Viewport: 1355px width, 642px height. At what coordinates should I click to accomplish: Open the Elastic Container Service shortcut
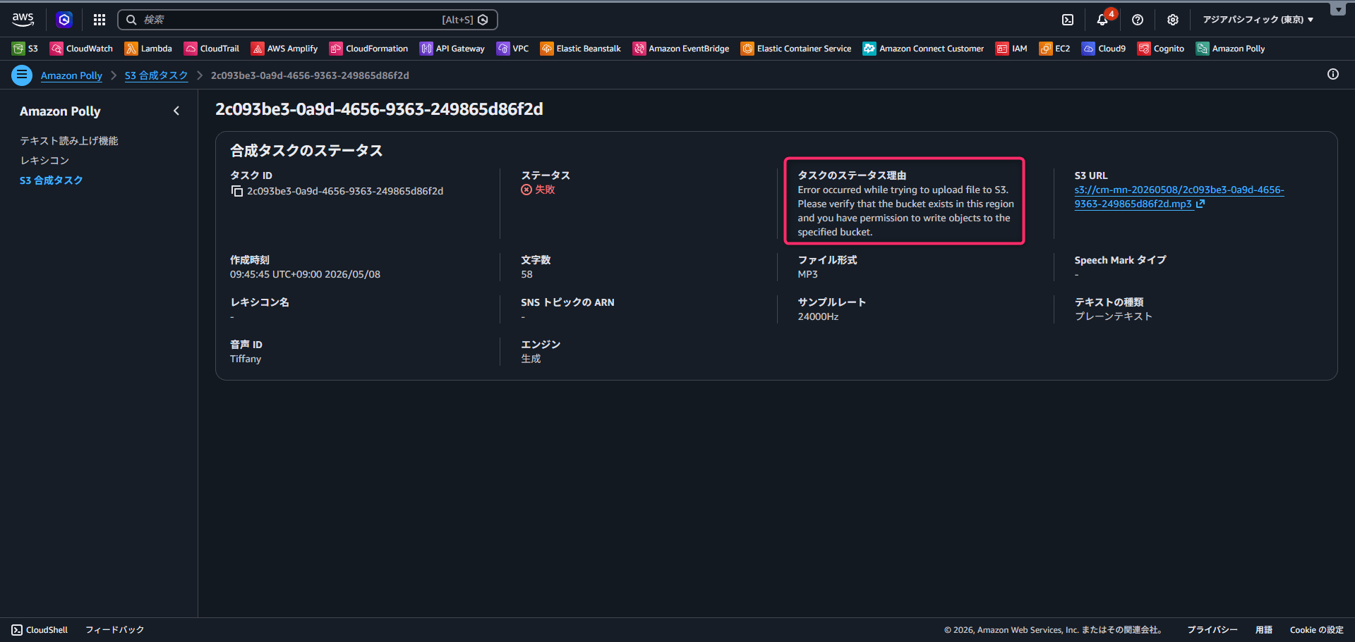796,49
